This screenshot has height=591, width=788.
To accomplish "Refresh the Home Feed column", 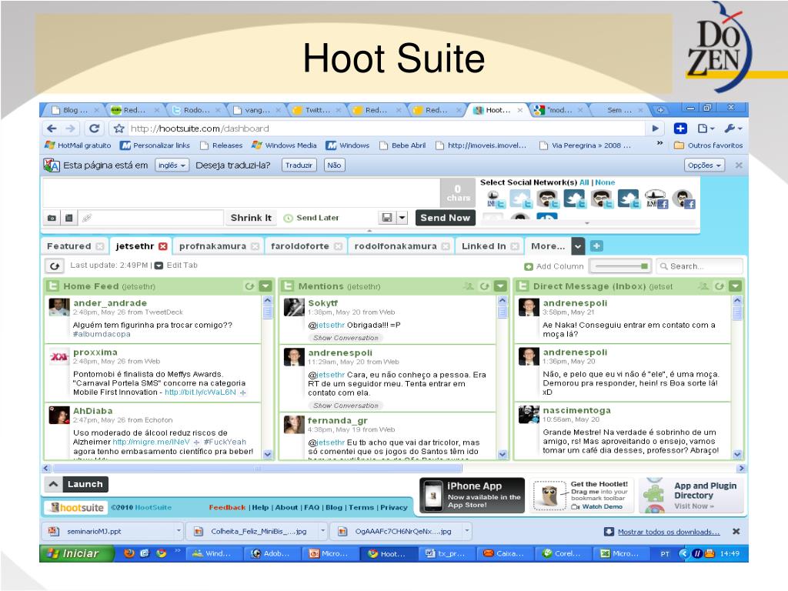I will point(249,286).
